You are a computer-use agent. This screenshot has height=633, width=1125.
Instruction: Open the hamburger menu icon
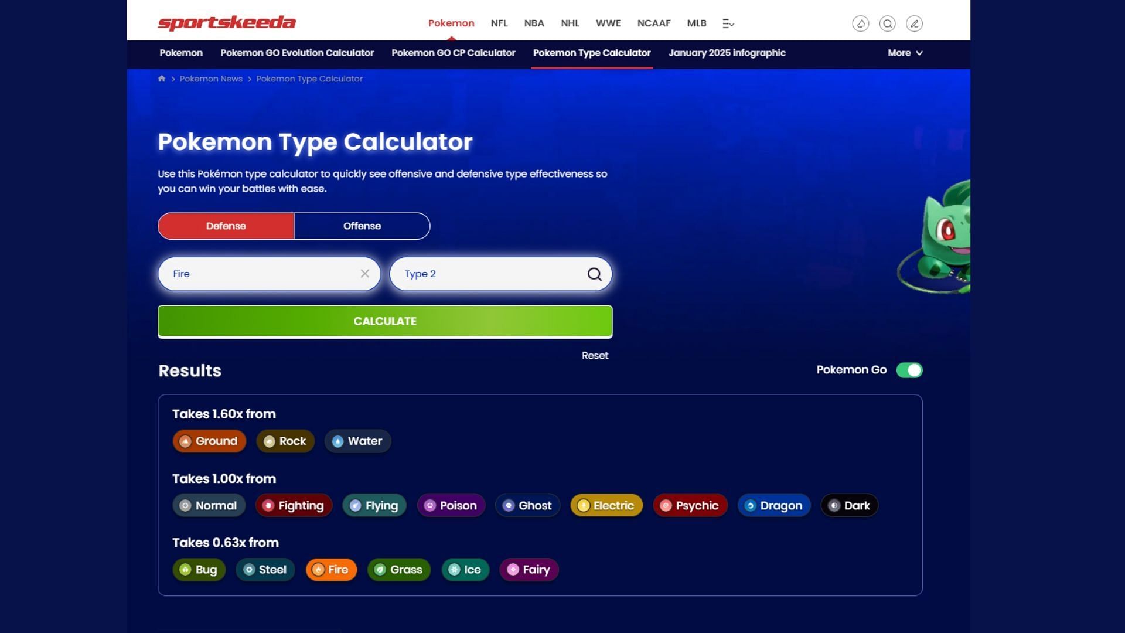(727, 23)
